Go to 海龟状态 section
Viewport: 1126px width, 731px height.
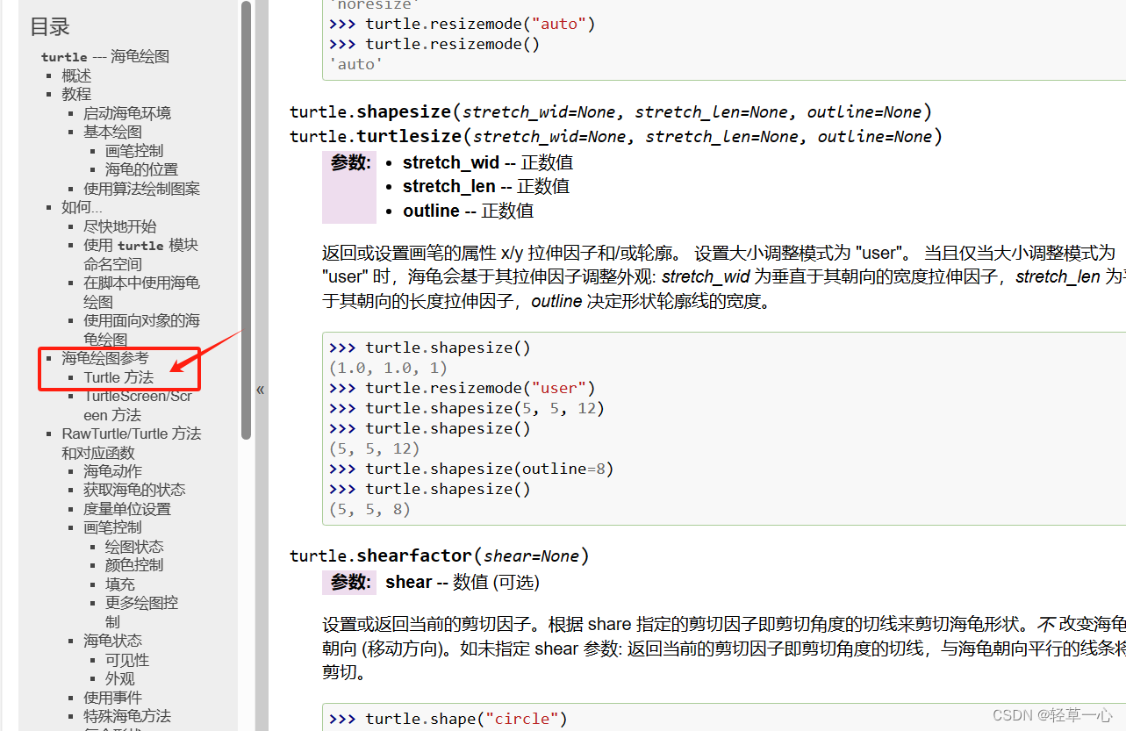point(112,641)
